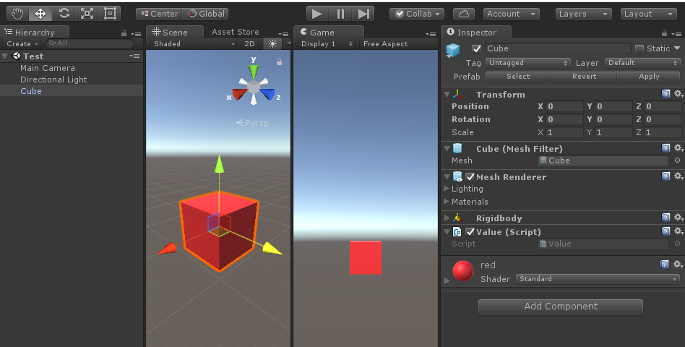Switch to the Scene tab
Image resolution: width=685 pixels, height=347 pixels.
[x=175, y=33]
